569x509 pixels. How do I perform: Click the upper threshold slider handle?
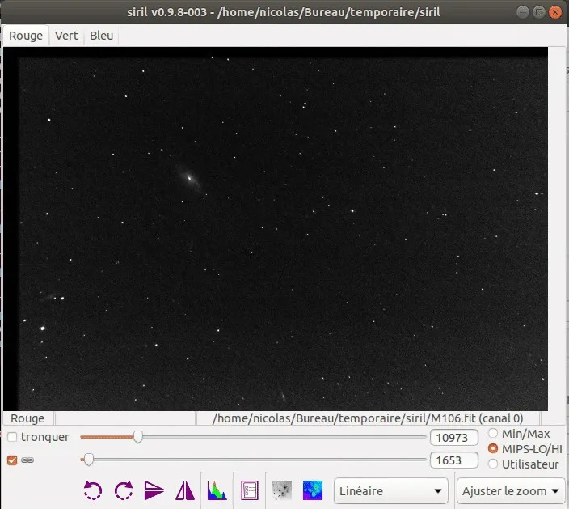tap(138, 437)
